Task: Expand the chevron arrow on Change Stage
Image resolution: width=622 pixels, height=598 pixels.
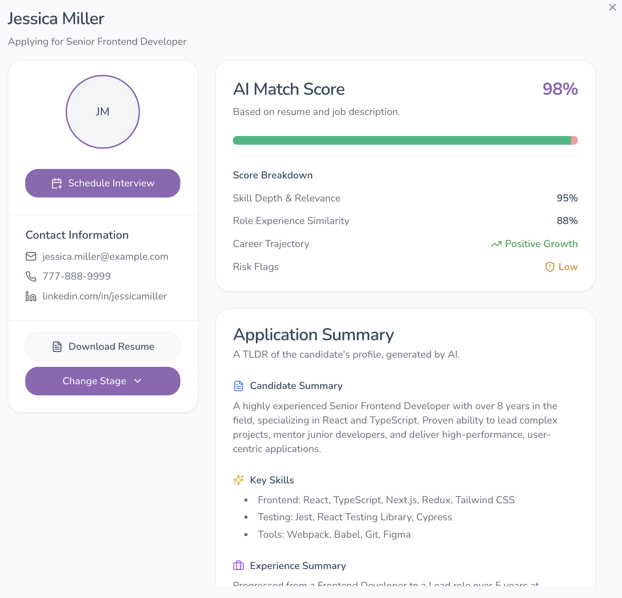Action: pos(138,381)
